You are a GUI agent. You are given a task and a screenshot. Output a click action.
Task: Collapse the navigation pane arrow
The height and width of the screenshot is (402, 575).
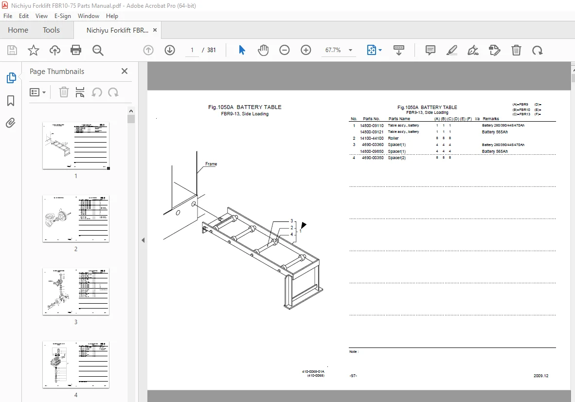pos(143,240)
